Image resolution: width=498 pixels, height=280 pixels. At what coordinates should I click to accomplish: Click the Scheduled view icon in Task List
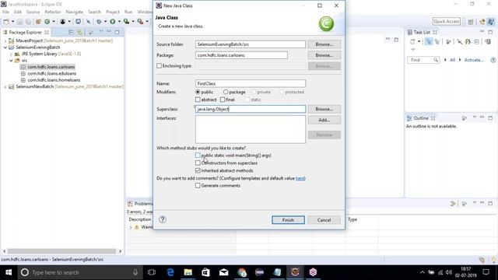click(x=437, y=41)
